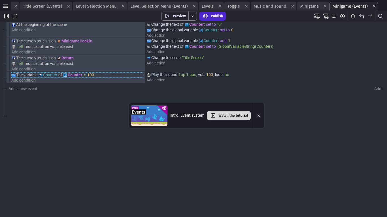The image size is (387, 217).
Task: Add an action to the play sound event
Action: pyautogui.click(x=156, y=80)
